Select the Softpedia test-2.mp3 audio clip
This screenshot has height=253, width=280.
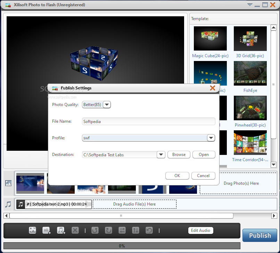pos(54,204)
